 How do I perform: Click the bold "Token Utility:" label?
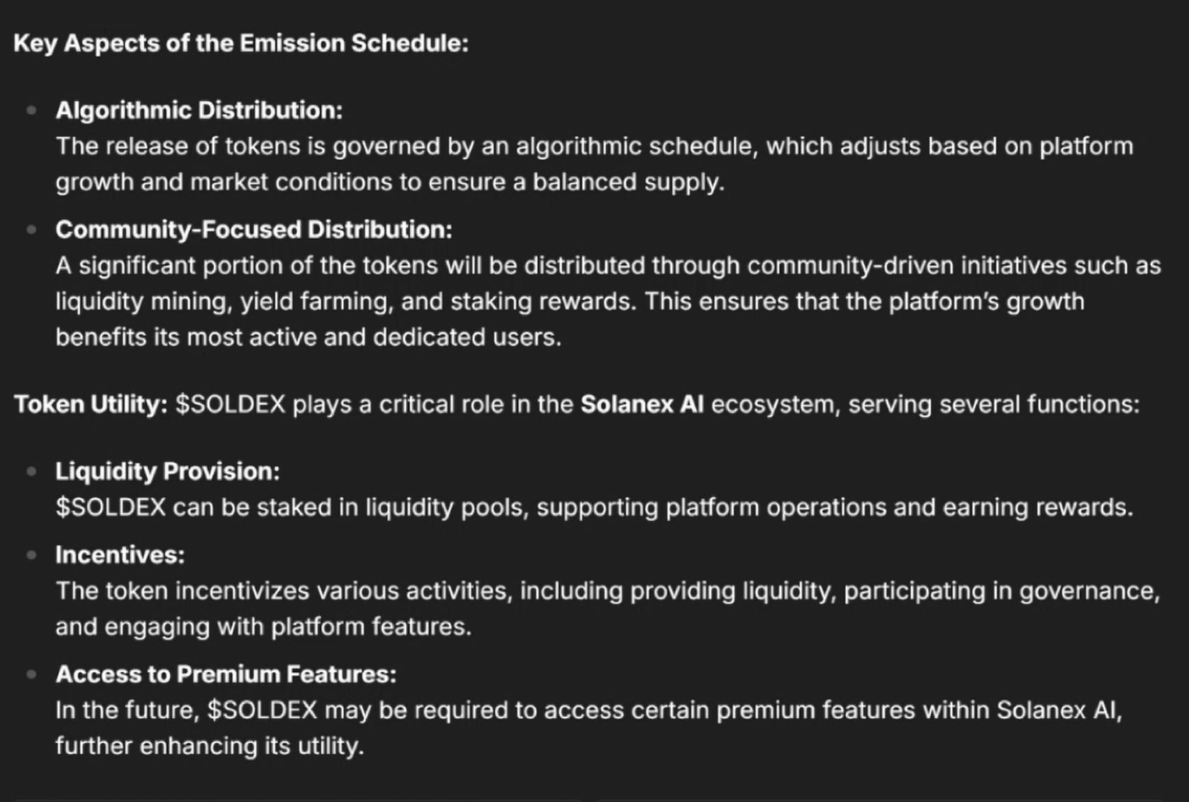click(91, 404)
